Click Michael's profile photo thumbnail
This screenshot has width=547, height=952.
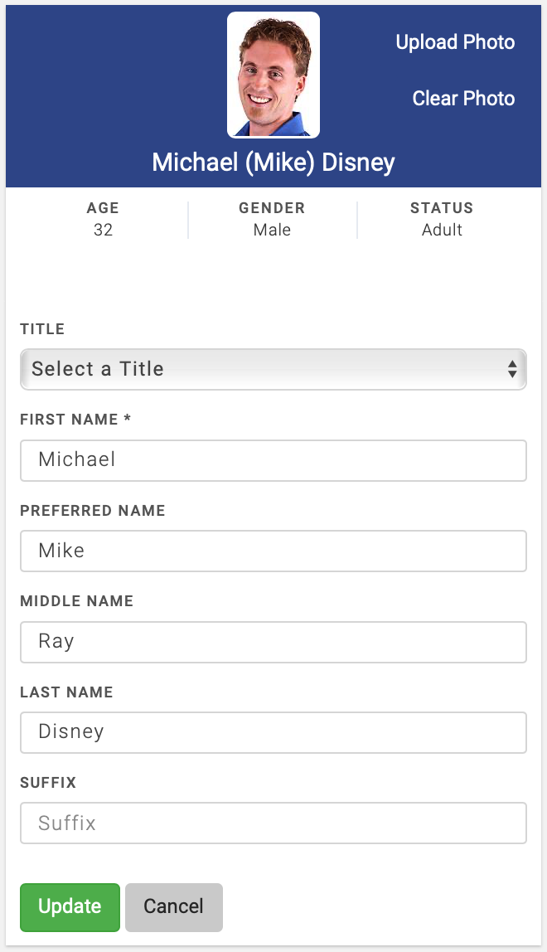273,75
